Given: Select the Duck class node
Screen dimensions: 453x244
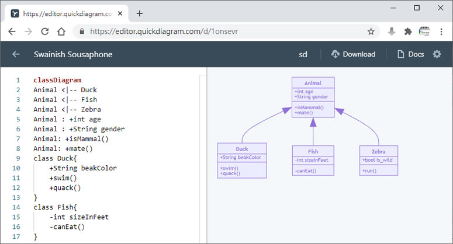Looking at the screenshot, I should point(241,160).
